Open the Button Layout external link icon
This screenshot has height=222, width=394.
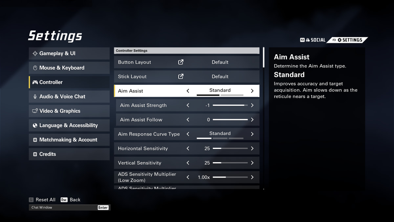(181, 62)
